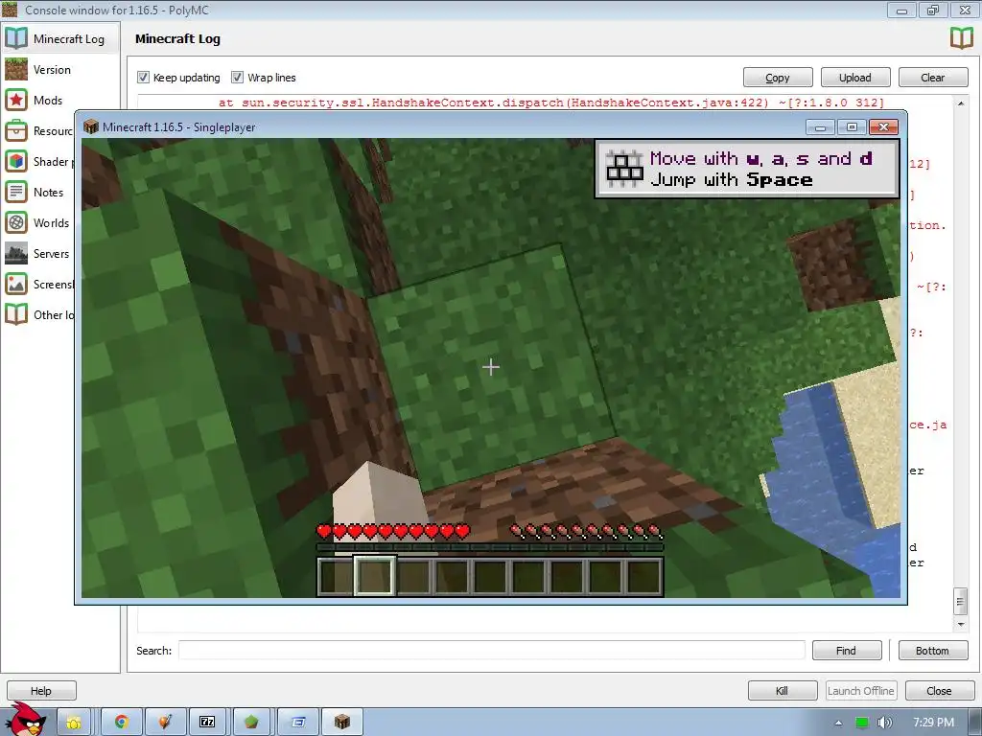Viewport: 982px width, 736px height.
Task: Select the first hotbar slot in Minecraft
Action: (337, 576)
